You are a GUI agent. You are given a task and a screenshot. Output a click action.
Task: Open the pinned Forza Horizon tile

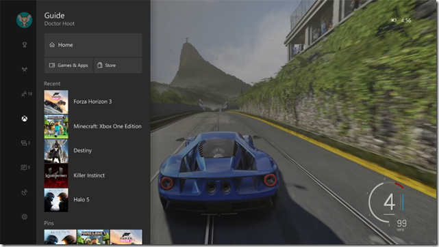pyautogui.click(x=126, y=237)
